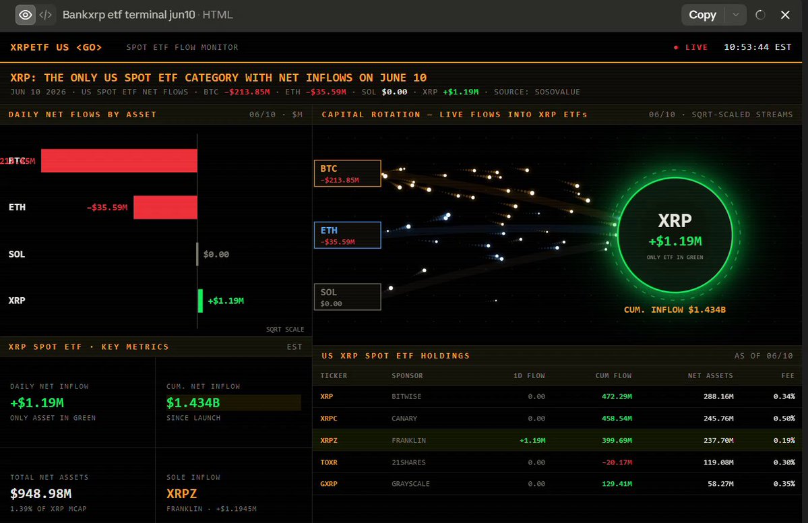Click the $948.98M total net assets value
The image size is (808, 523).
pos(40,493)
